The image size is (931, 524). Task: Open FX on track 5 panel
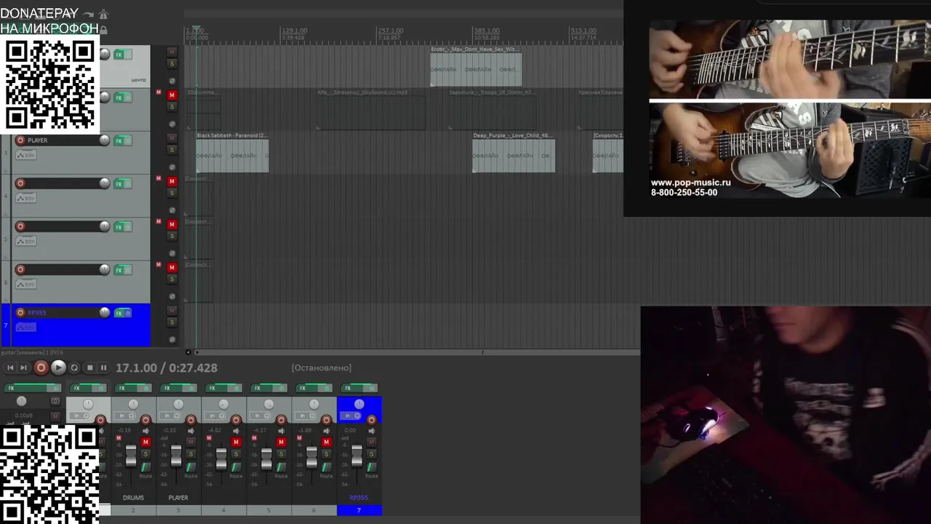coord(119,227)
